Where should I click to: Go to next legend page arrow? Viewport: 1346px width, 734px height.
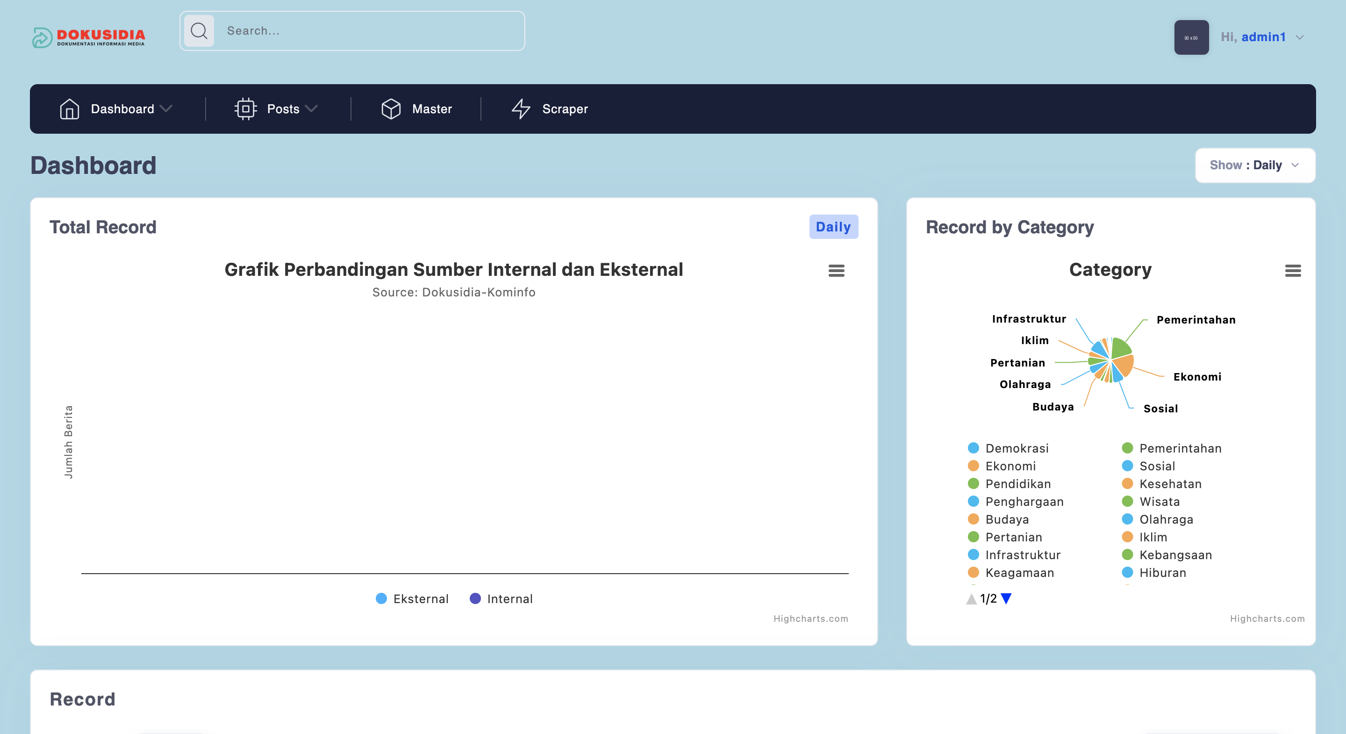1006,598
